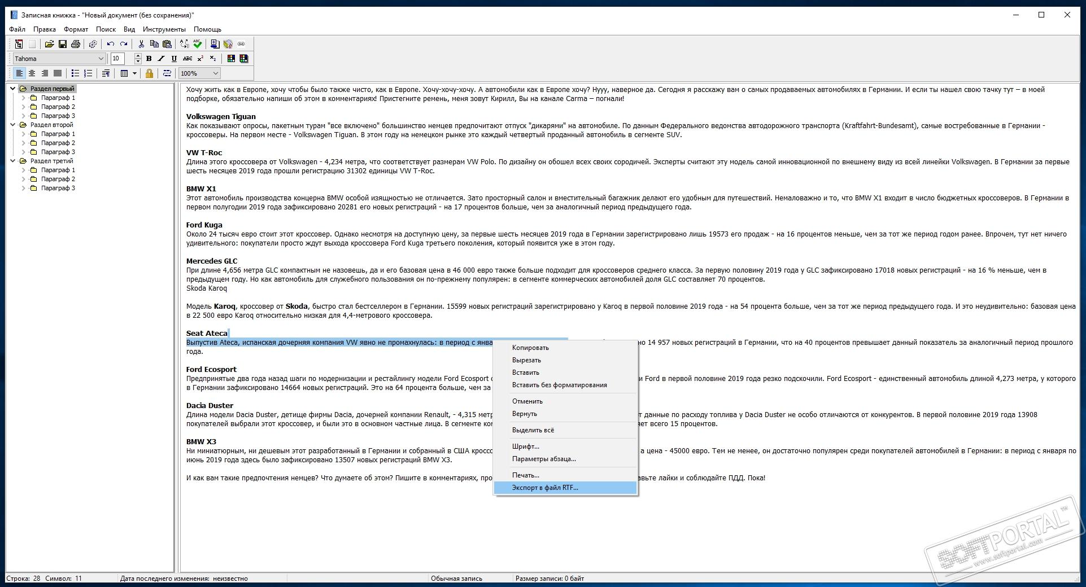Set left text alignment
This screenshot has width=1086, height=587.
(x=19, y=73)
